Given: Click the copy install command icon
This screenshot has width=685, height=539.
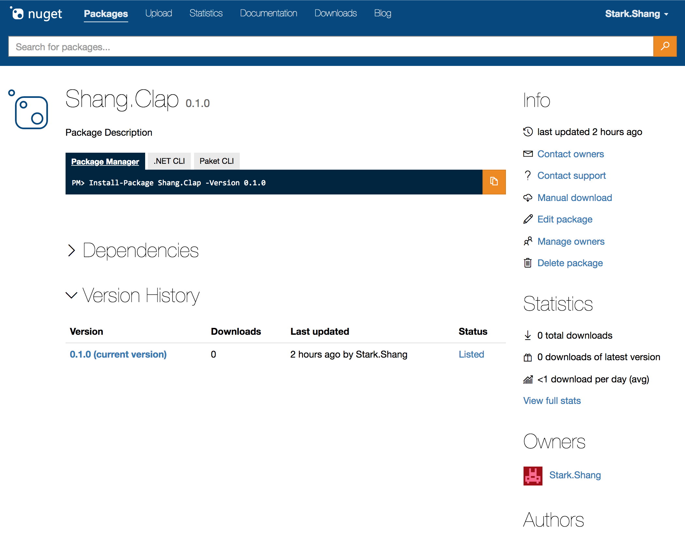Looking at the screenshot, I should pyautogui.click(x=494, y=182).
